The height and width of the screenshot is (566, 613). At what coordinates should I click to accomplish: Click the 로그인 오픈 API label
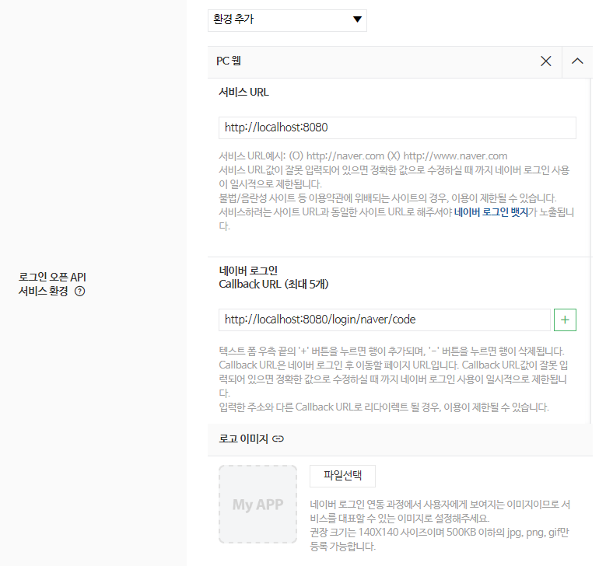(x=52, y=278)
